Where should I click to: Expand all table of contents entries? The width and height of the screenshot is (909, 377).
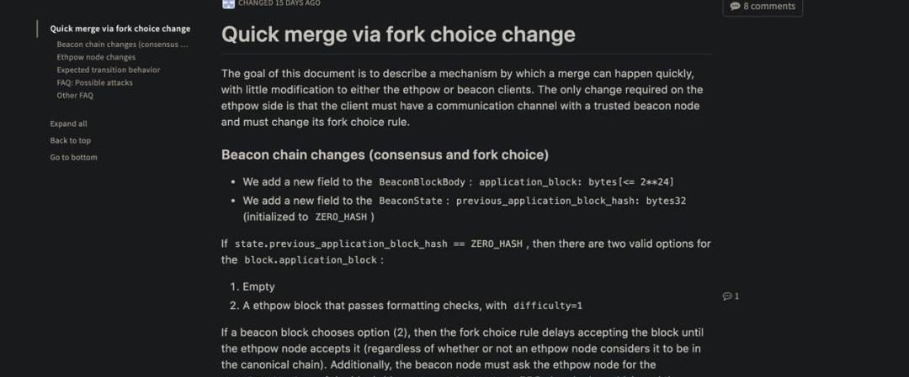(68, 123)
